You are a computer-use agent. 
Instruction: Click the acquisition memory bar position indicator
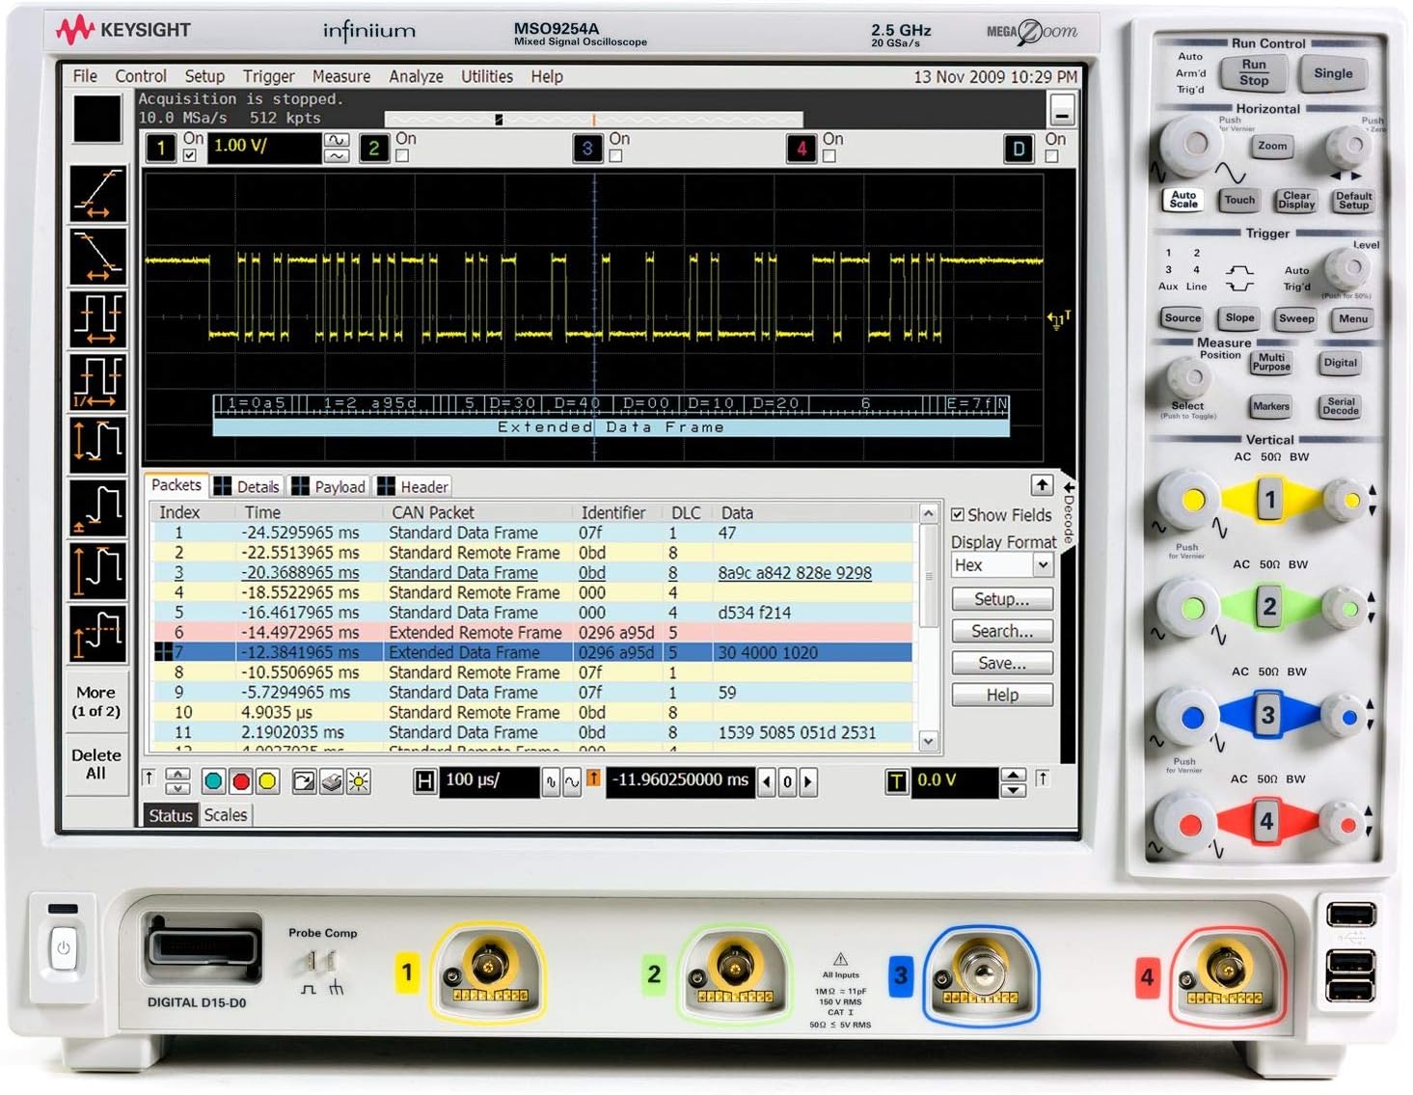pos(499,120)
